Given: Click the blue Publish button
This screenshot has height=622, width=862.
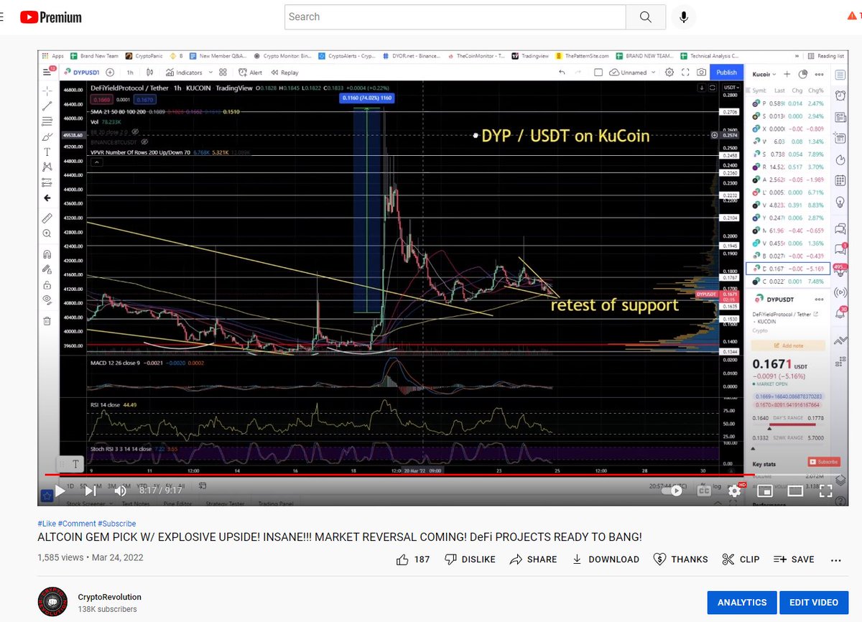Looking at the screenshot, I should [x=726, y=73].
